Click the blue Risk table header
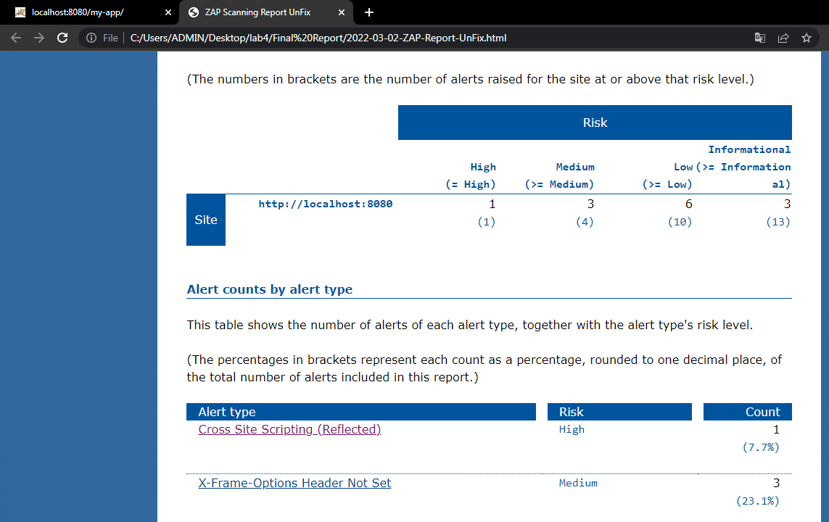The image size is (829, 522). pos(595,122)
